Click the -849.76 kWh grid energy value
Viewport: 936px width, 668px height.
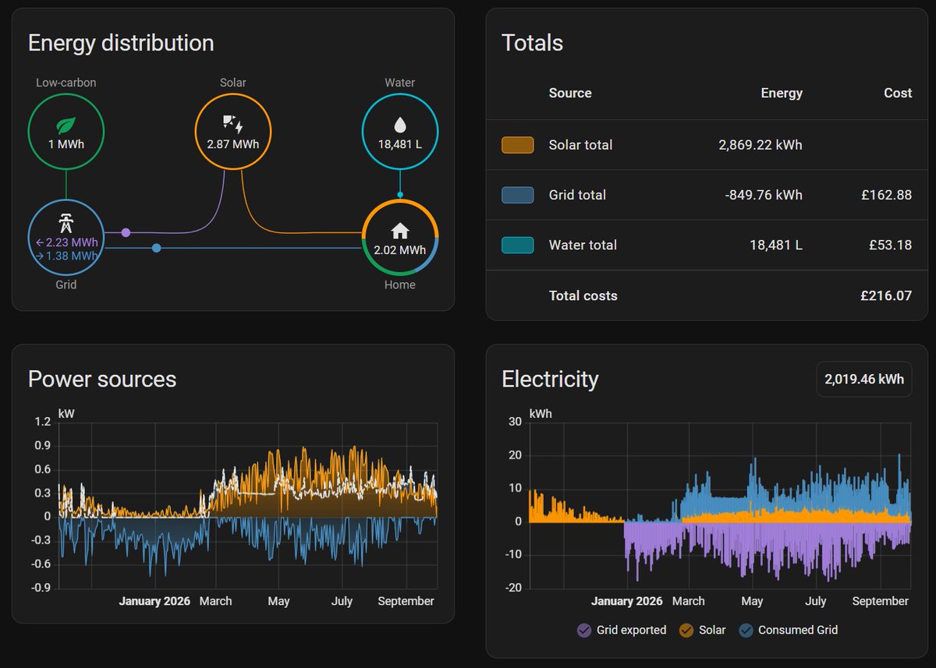(764, 195)
